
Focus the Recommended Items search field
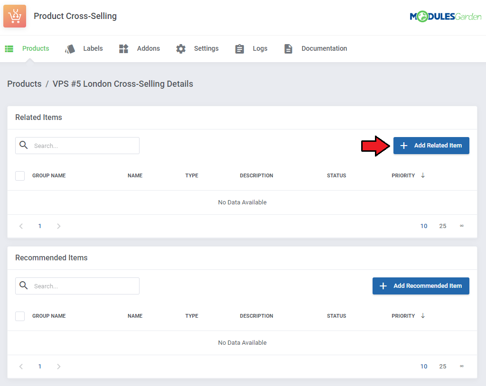click(x=77, y=286)
